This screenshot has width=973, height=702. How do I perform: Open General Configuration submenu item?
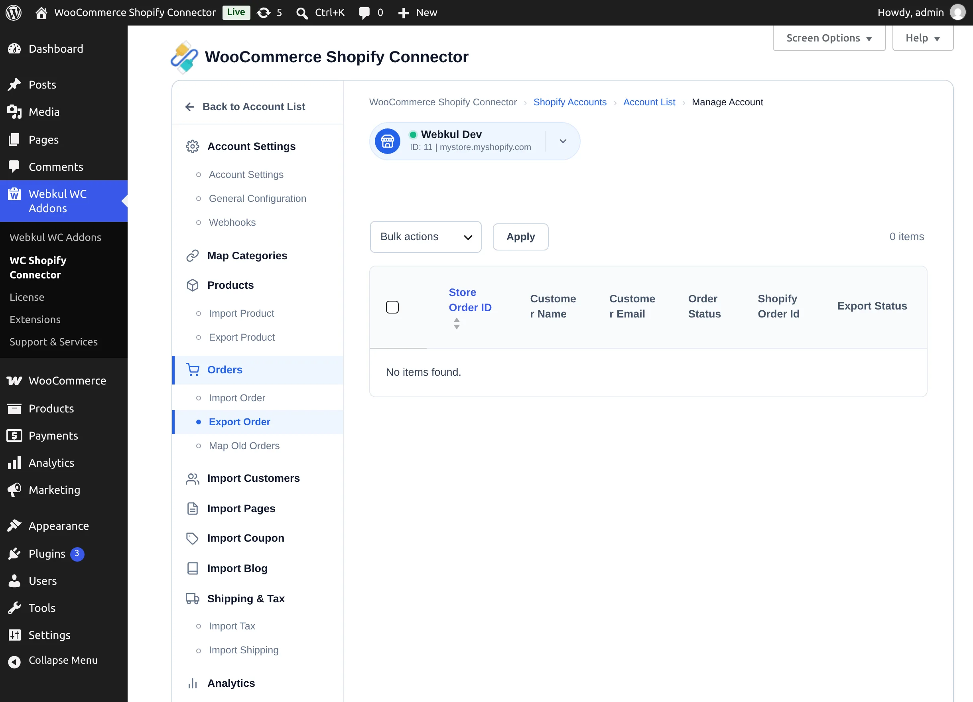258,198
